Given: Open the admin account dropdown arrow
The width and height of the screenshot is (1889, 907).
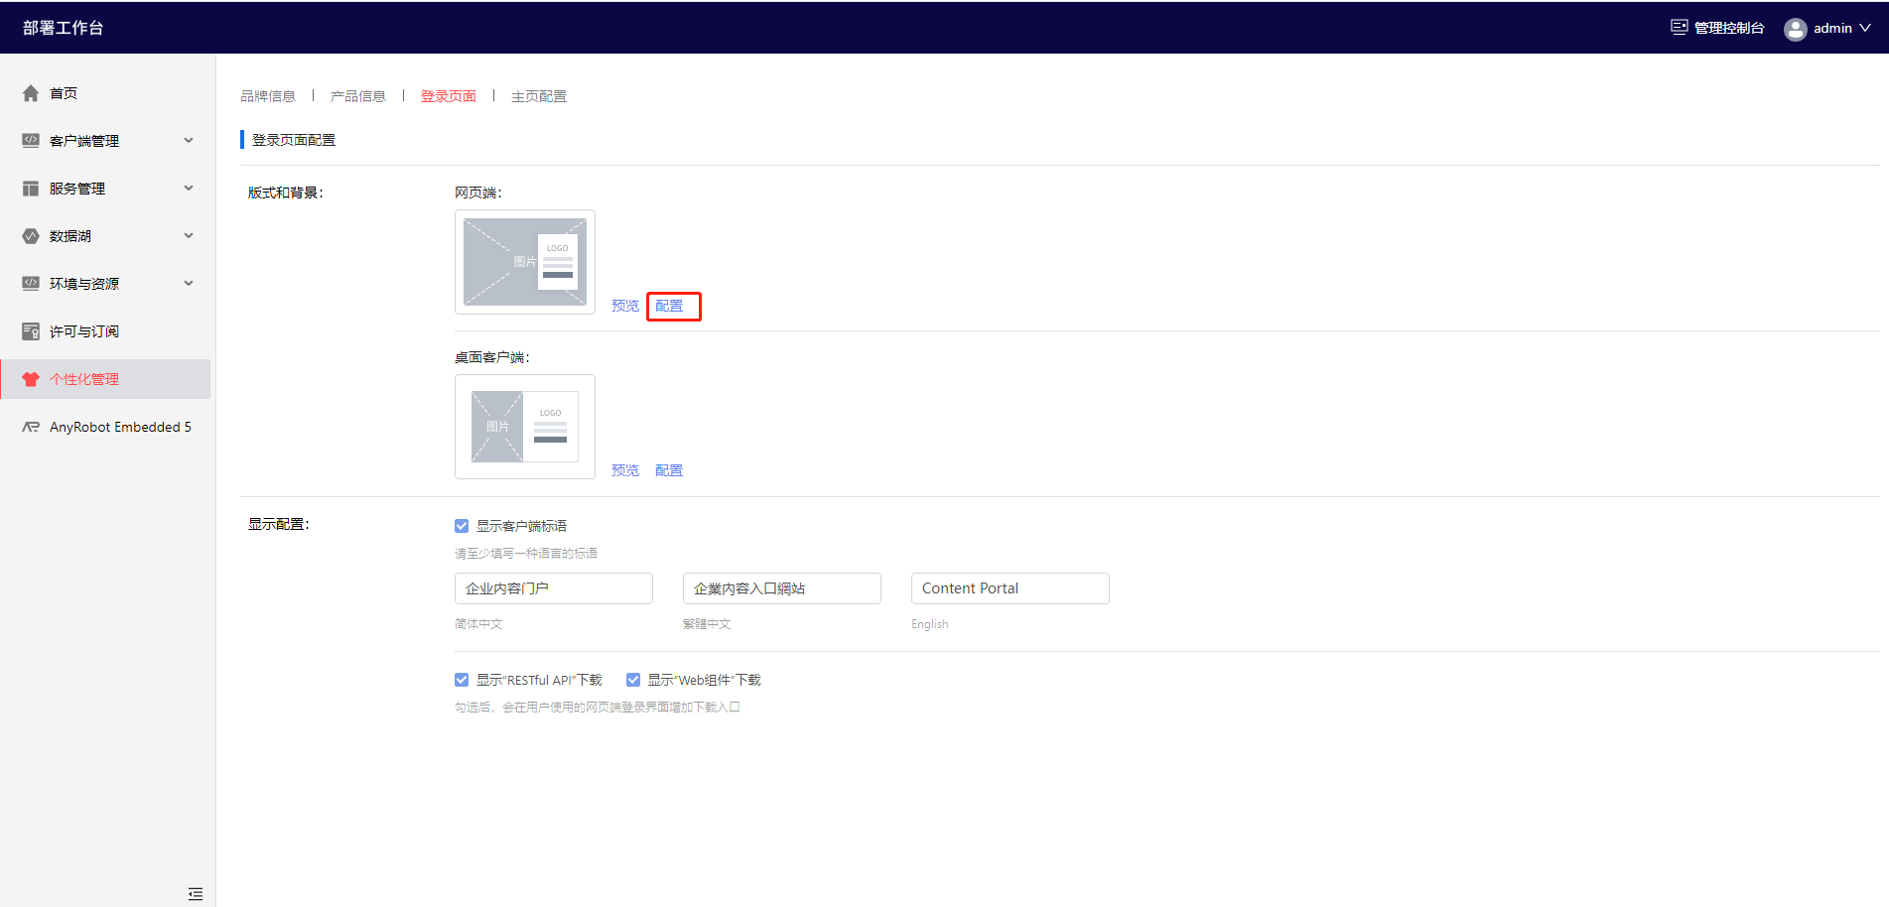Looking at the screenshot, I should click(x=1865, y=28).
